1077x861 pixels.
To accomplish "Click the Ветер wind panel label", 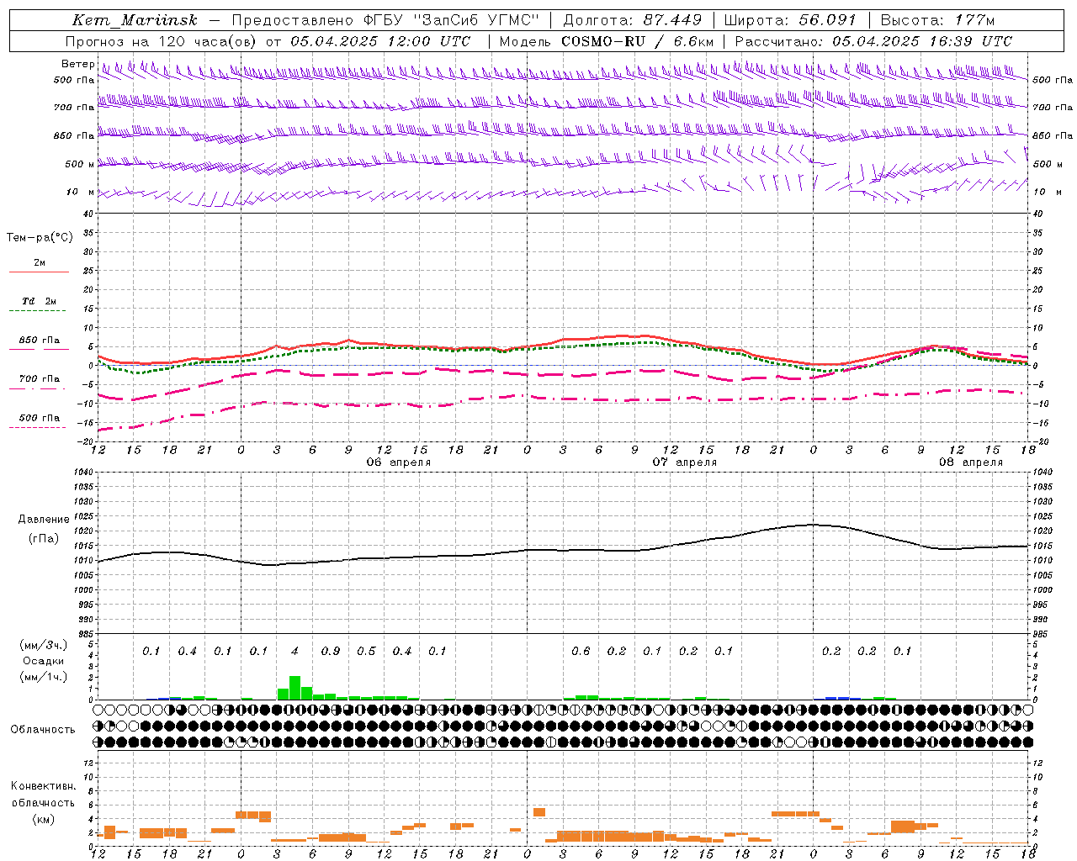I will tap(77, 64).
